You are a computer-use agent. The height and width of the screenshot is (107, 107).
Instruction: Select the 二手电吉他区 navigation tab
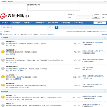pos(66,23)
